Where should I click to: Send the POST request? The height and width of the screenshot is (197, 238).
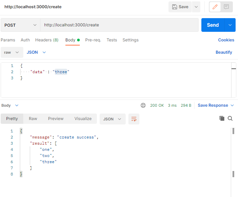(213, 25)
